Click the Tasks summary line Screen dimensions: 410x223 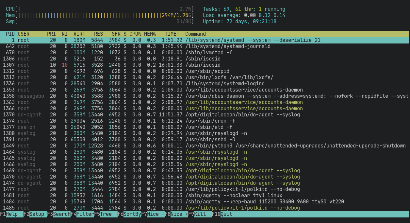244,9
